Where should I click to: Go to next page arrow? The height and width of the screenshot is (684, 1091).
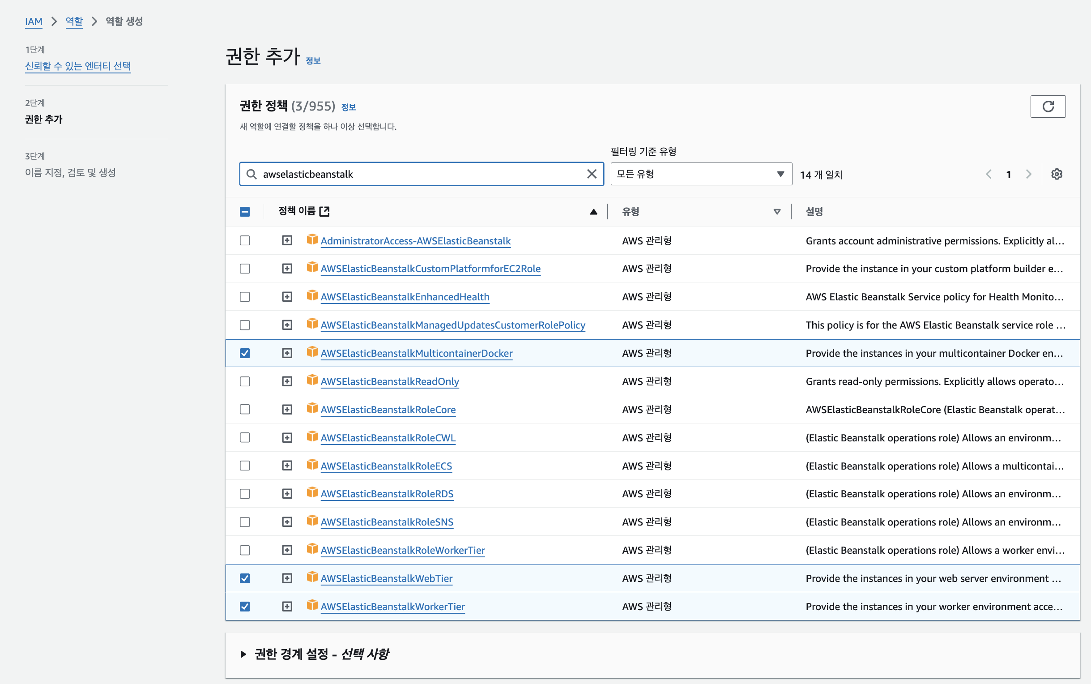pyautogui.click(x=1029, y=174)
